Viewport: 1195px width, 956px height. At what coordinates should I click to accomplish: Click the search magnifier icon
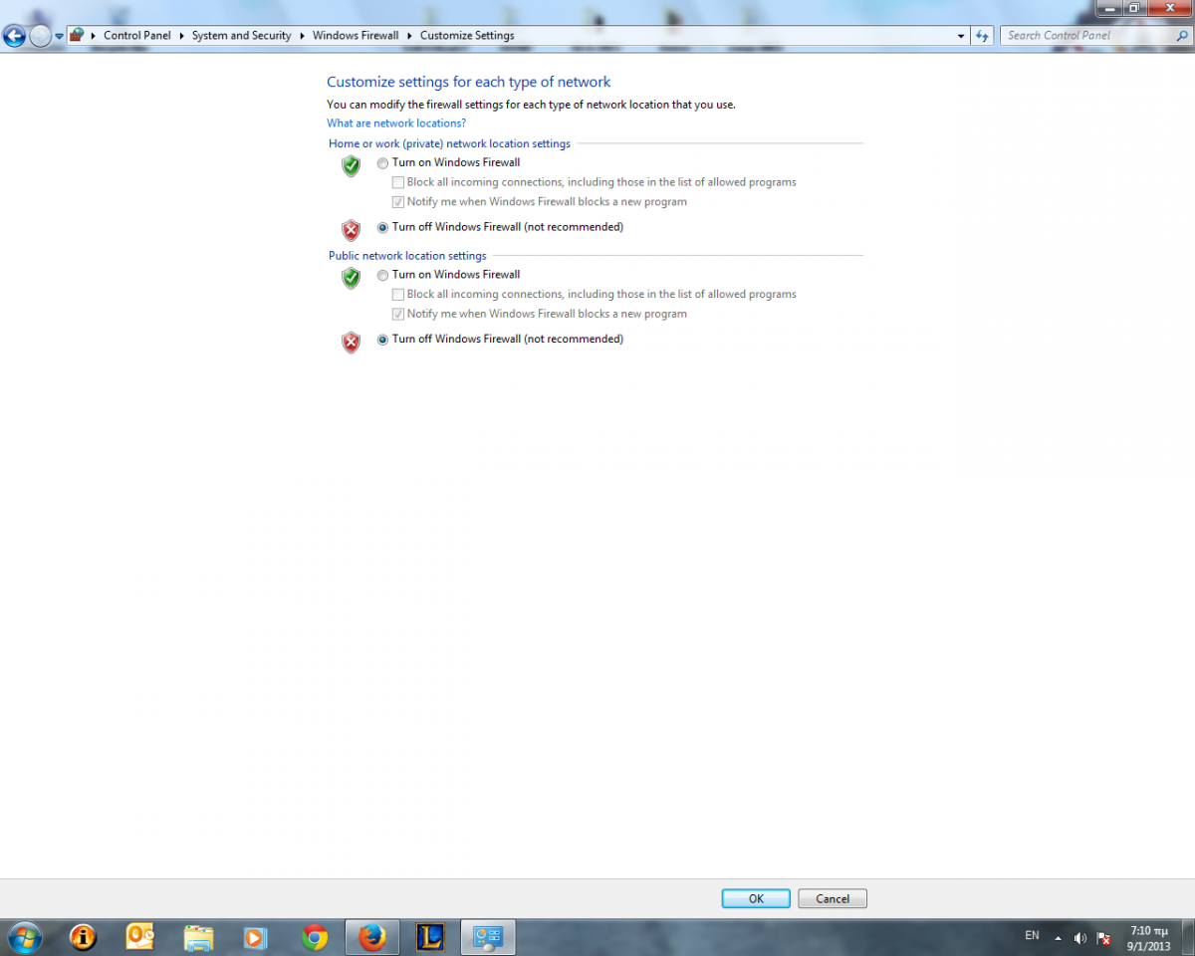(1182, 36)
